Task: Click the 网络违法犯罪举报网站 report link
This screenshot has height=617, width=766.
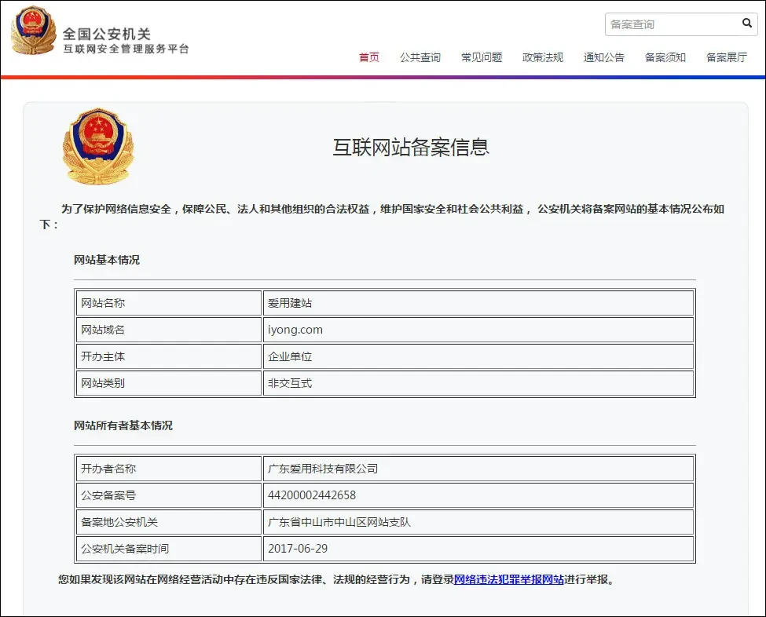Action: [510, 580]
